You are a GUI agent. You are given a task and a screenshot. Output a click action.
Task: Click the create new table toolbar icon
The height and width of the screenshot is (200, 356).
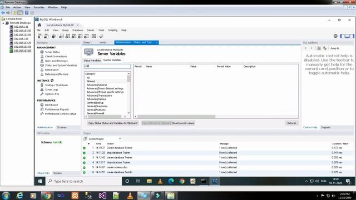68,36
